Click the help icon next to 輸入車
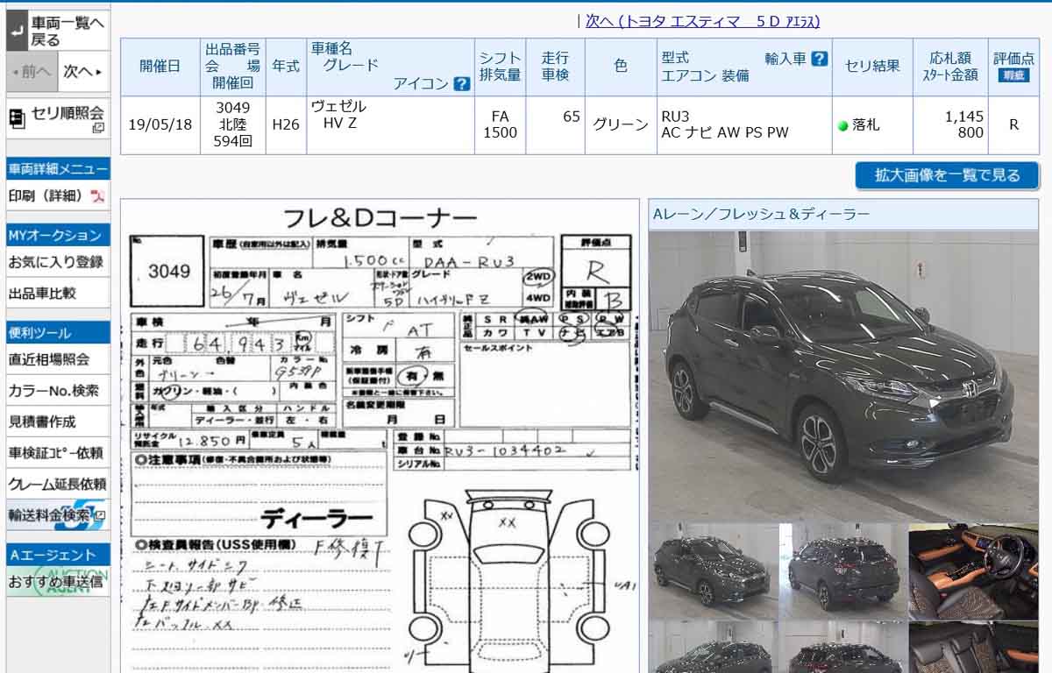Viewport: 1052px width, 673px height. 820,59
